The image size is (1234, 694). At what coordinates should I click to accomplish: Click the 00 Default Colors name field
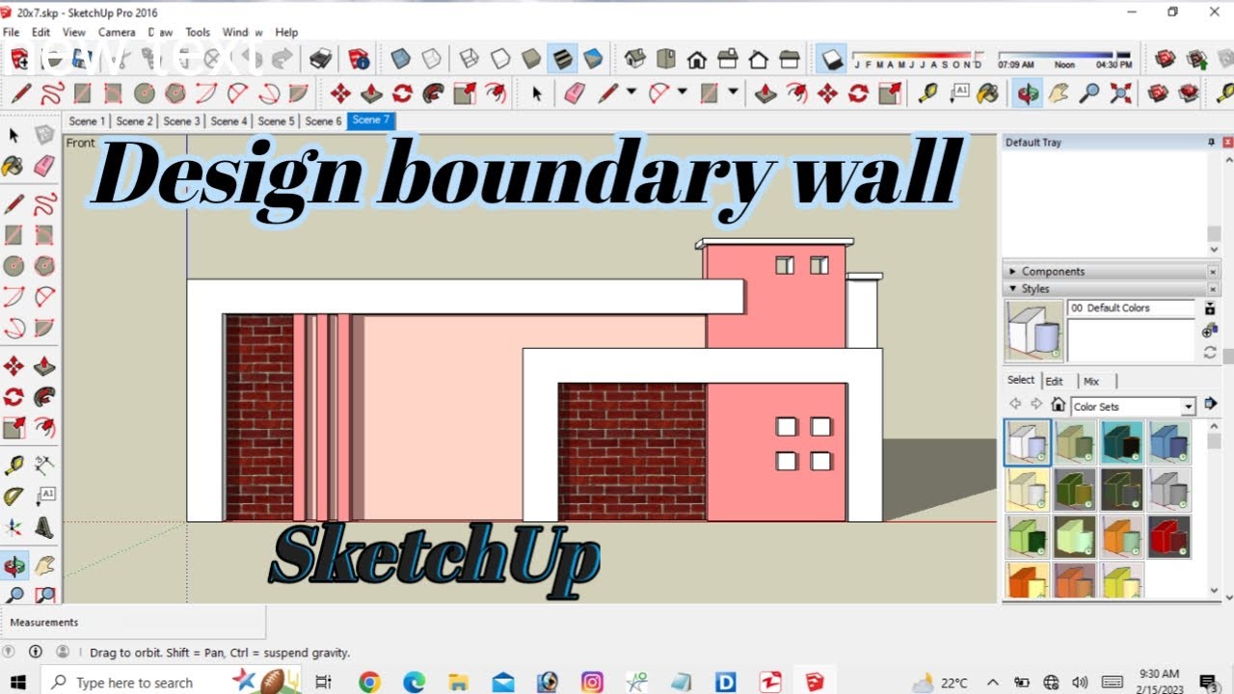(x=1132, y=307)
